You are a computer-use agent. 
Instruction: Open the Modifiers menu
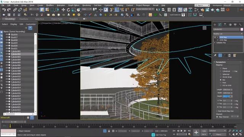click(x=50, y=5)
